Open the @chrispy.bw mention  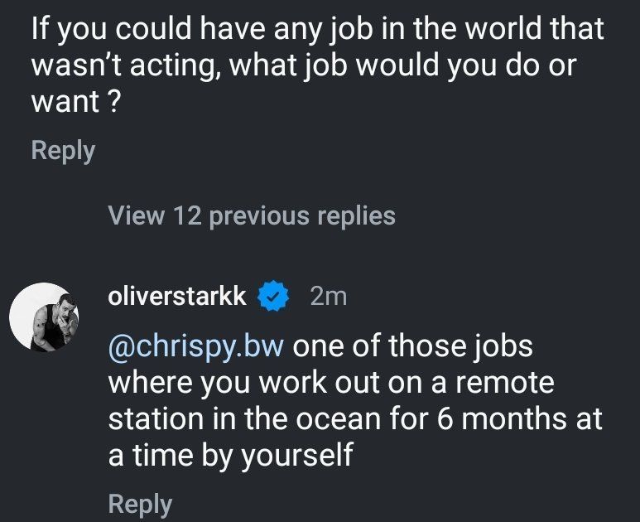(196, 346)
